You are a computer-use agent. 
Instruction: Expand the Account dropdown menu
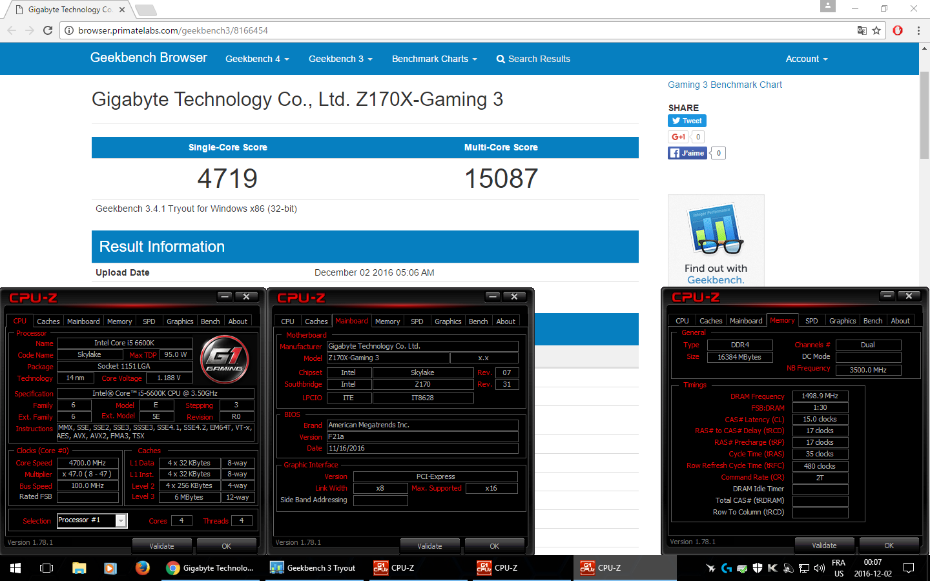[x=807, y=59]
